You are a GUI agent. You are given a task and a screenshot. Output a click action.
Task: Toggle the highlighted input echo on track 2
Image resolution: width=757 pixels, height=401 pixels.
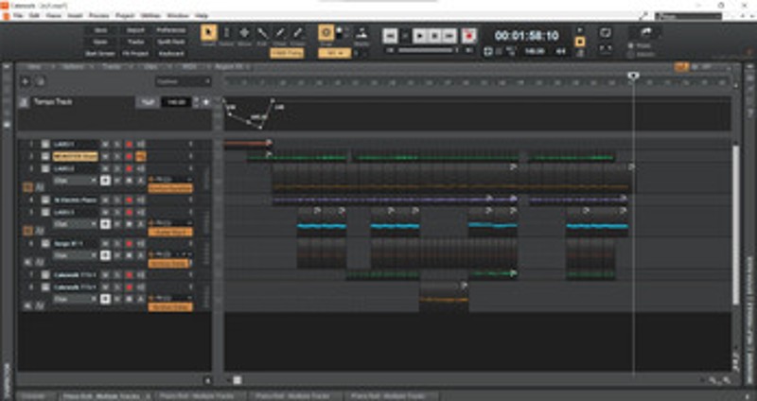click(140, 156)
